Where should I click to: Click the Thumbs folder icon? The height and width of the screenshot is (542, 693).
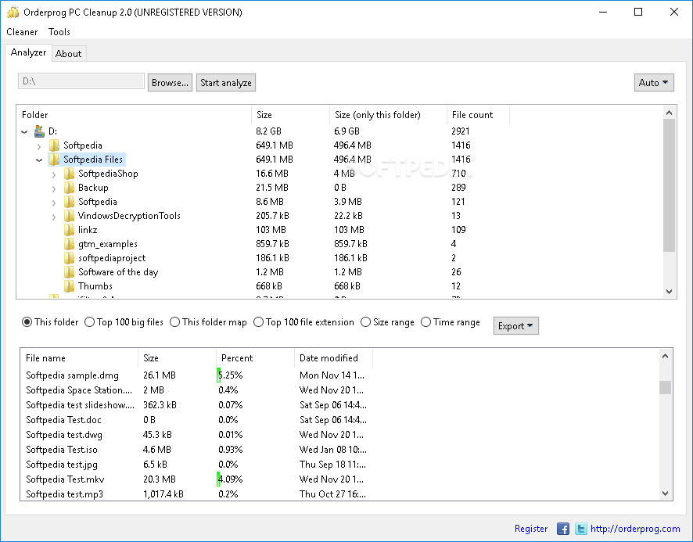coord(69,286)
